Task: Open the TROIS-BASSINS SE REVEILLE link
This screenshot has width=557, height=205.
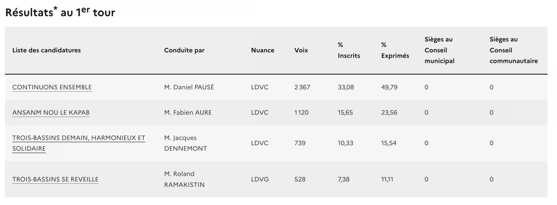Action: point(55,179)
